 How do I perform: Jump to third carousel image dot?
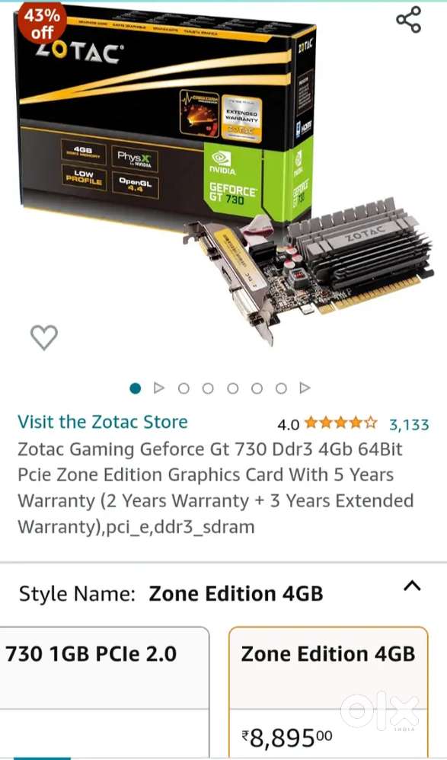pyautogui.click(x=184, y=388)
